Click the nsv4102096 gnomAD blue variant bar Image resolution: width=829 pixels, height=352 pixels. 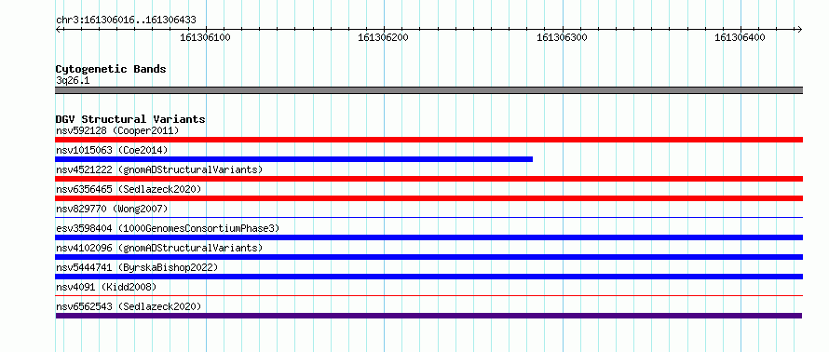[x=428, y=257]
